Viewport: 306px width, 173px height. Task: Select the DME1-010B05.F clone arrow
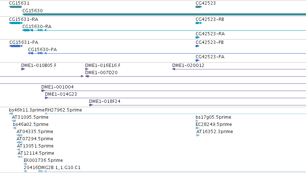point(23,69)
